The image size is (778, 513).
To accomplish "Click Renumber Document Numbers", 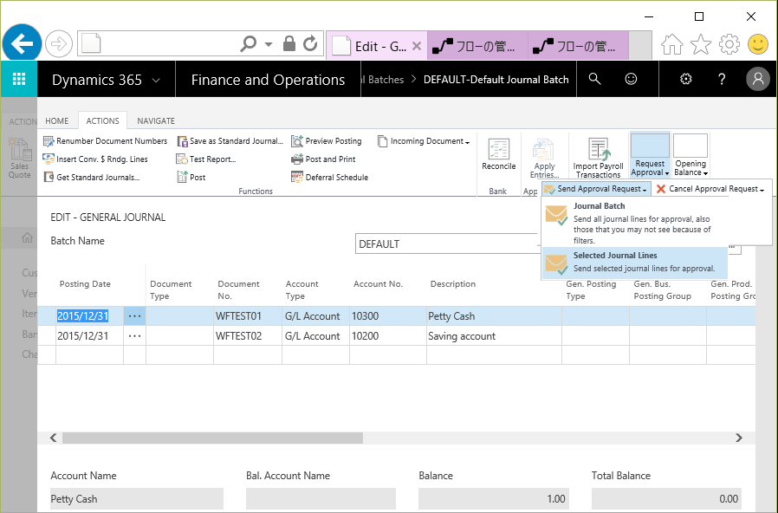I will [105, 141].
